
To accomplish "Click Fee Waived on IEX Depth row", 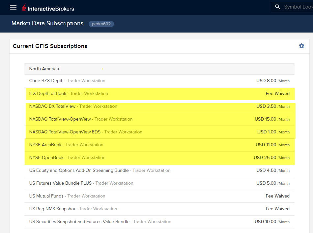I will point(277,94).
